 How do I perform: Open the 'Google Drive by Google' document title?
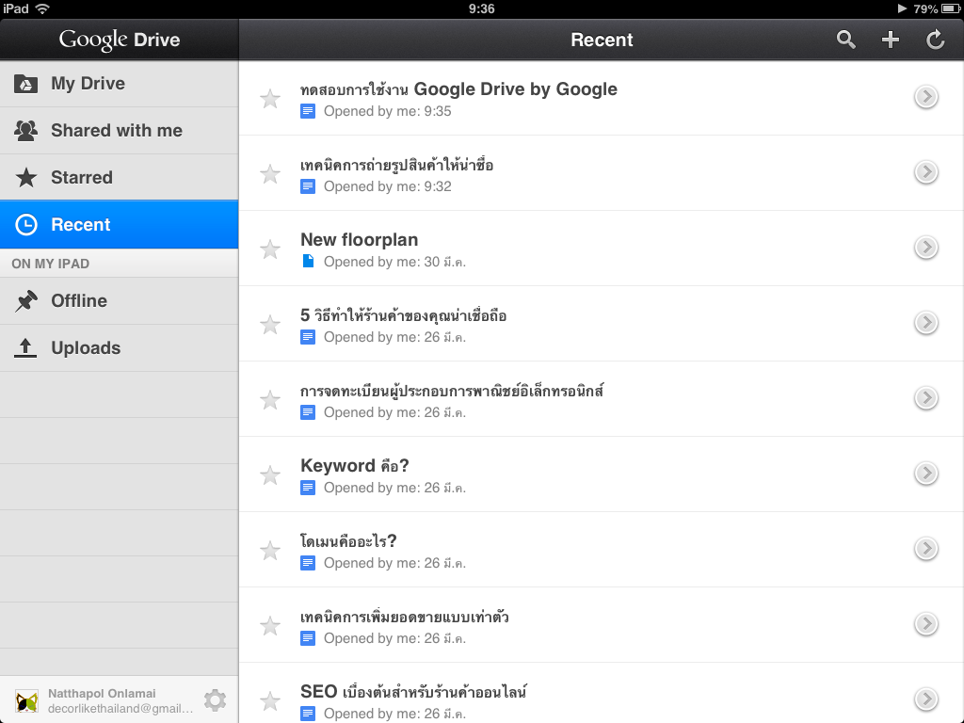[458, 89]
